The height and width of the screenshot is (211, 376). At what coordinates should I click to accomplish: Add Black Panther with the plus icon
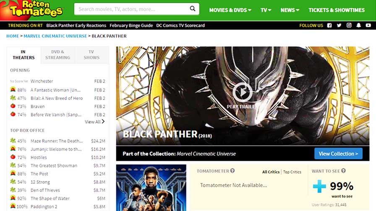319,186
